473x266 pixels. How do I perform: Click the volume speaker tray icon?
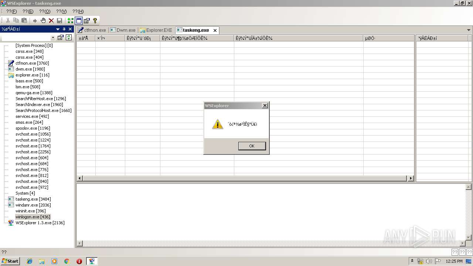tap(429, 261)
